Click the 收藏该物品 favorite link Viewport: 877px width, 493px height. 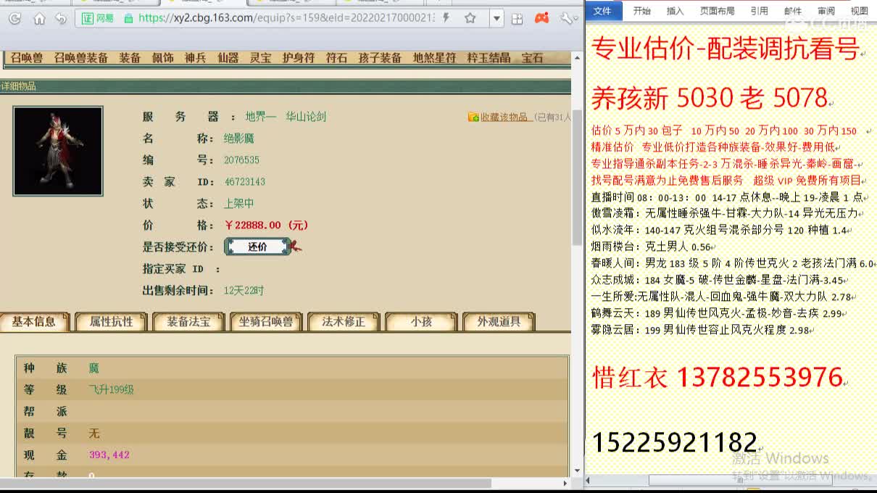tap(504, 117)
